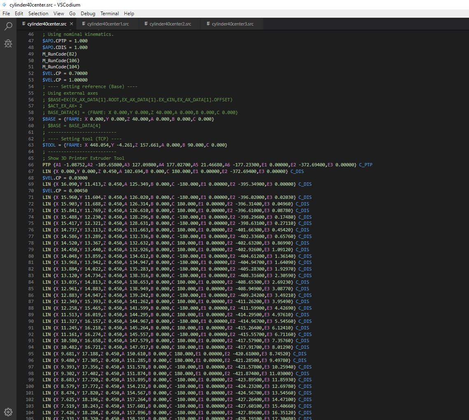This screenshot has width=469, height=420.
Task: Click line number 66 in the gutter
Action: 31,165
